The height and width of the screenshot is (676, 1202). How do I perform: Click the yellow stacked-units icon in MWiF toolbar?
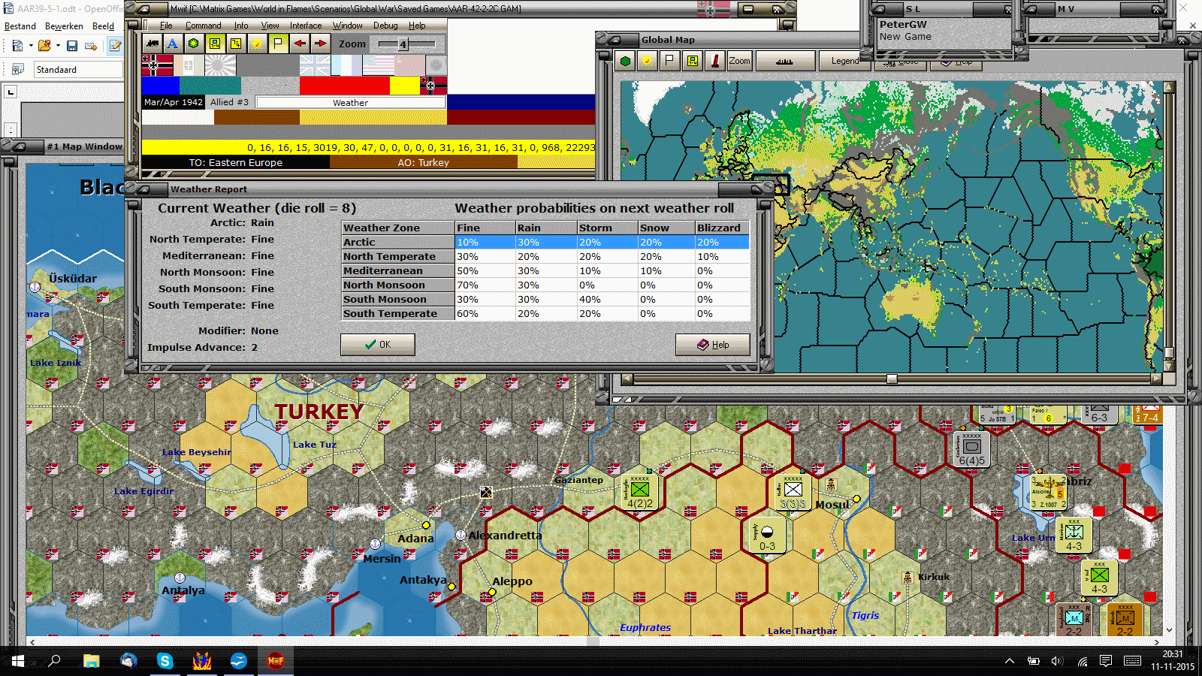point(236,44)
